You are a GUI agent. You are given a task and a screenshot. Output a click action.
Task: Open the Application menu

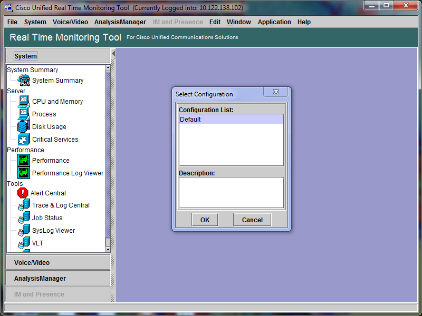274,22
